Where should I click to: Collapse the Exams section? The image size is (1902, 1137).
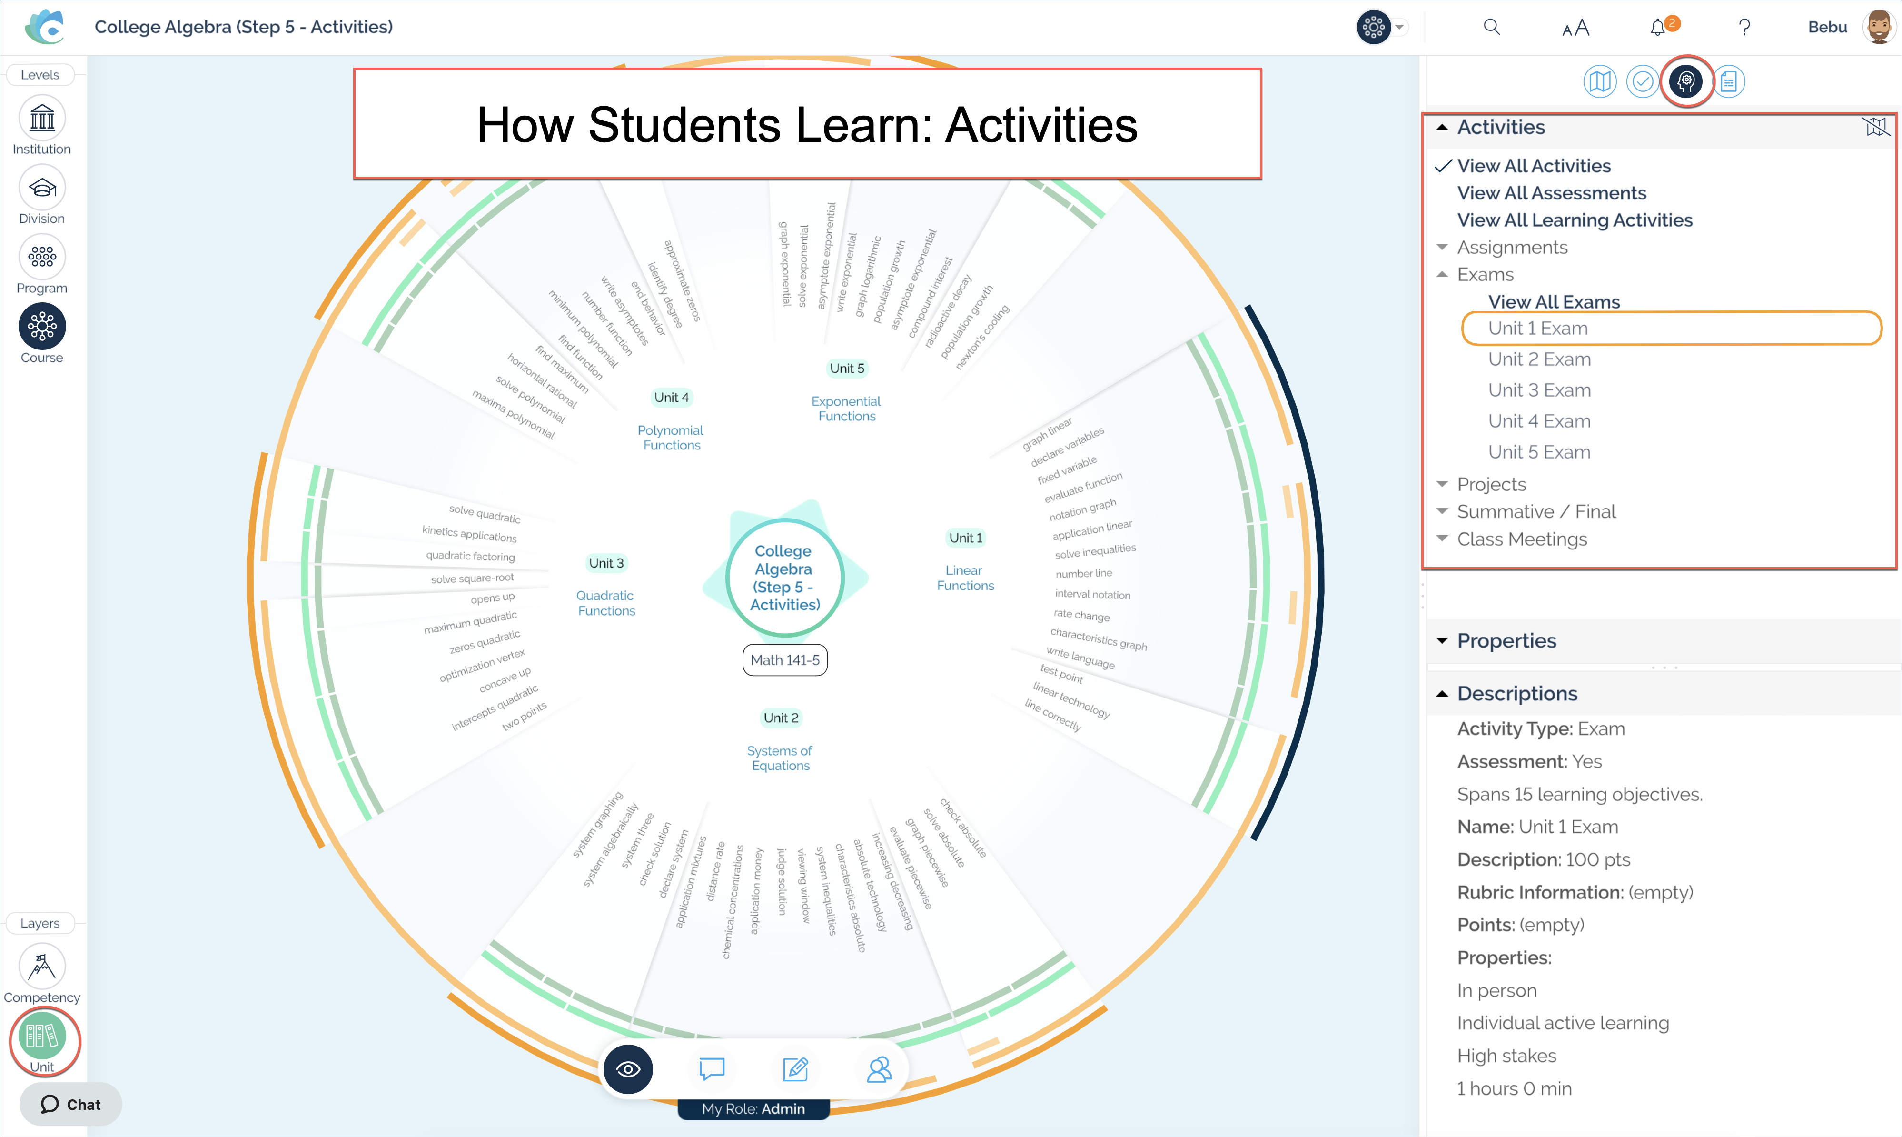click(x=1443, y=273)
